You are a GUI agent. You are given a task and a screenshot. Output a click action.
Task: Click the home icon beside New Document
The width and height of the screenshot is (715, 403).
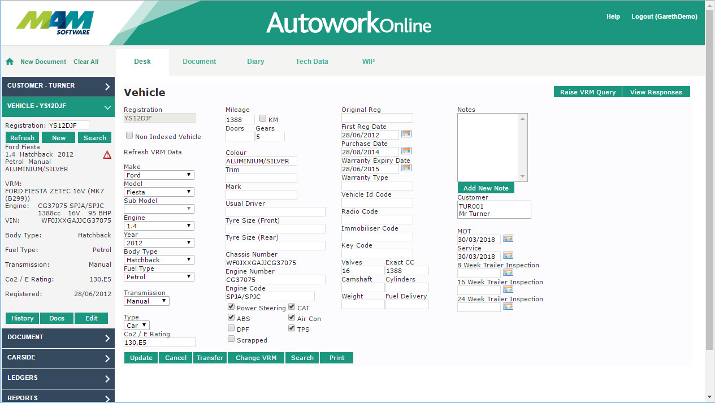(10, 62)
